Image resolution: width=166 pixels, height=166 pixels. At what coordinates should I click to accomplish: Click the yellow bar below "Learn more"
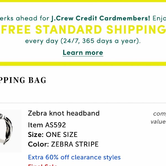[x=83, y=64]
